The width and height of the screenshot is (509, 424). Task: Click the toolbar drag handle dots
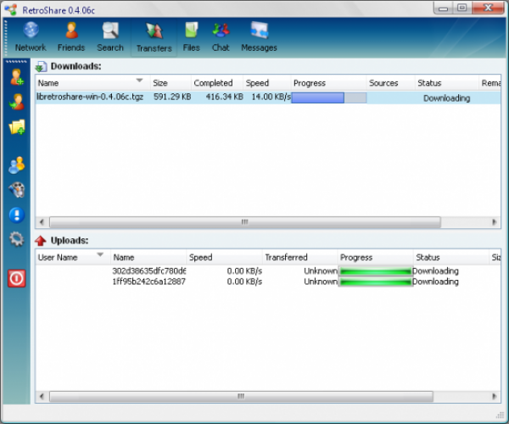pos(6,37)
